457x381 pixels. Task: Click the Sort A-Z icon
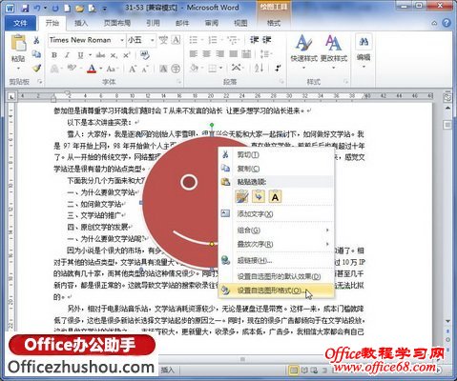click(260, 68)
